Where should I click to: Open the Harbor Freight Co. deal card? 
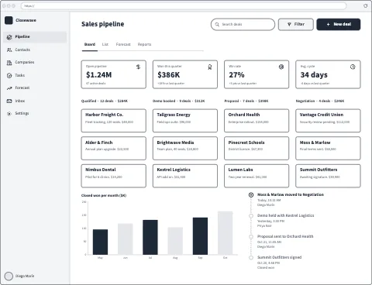[x=113, y=121]
